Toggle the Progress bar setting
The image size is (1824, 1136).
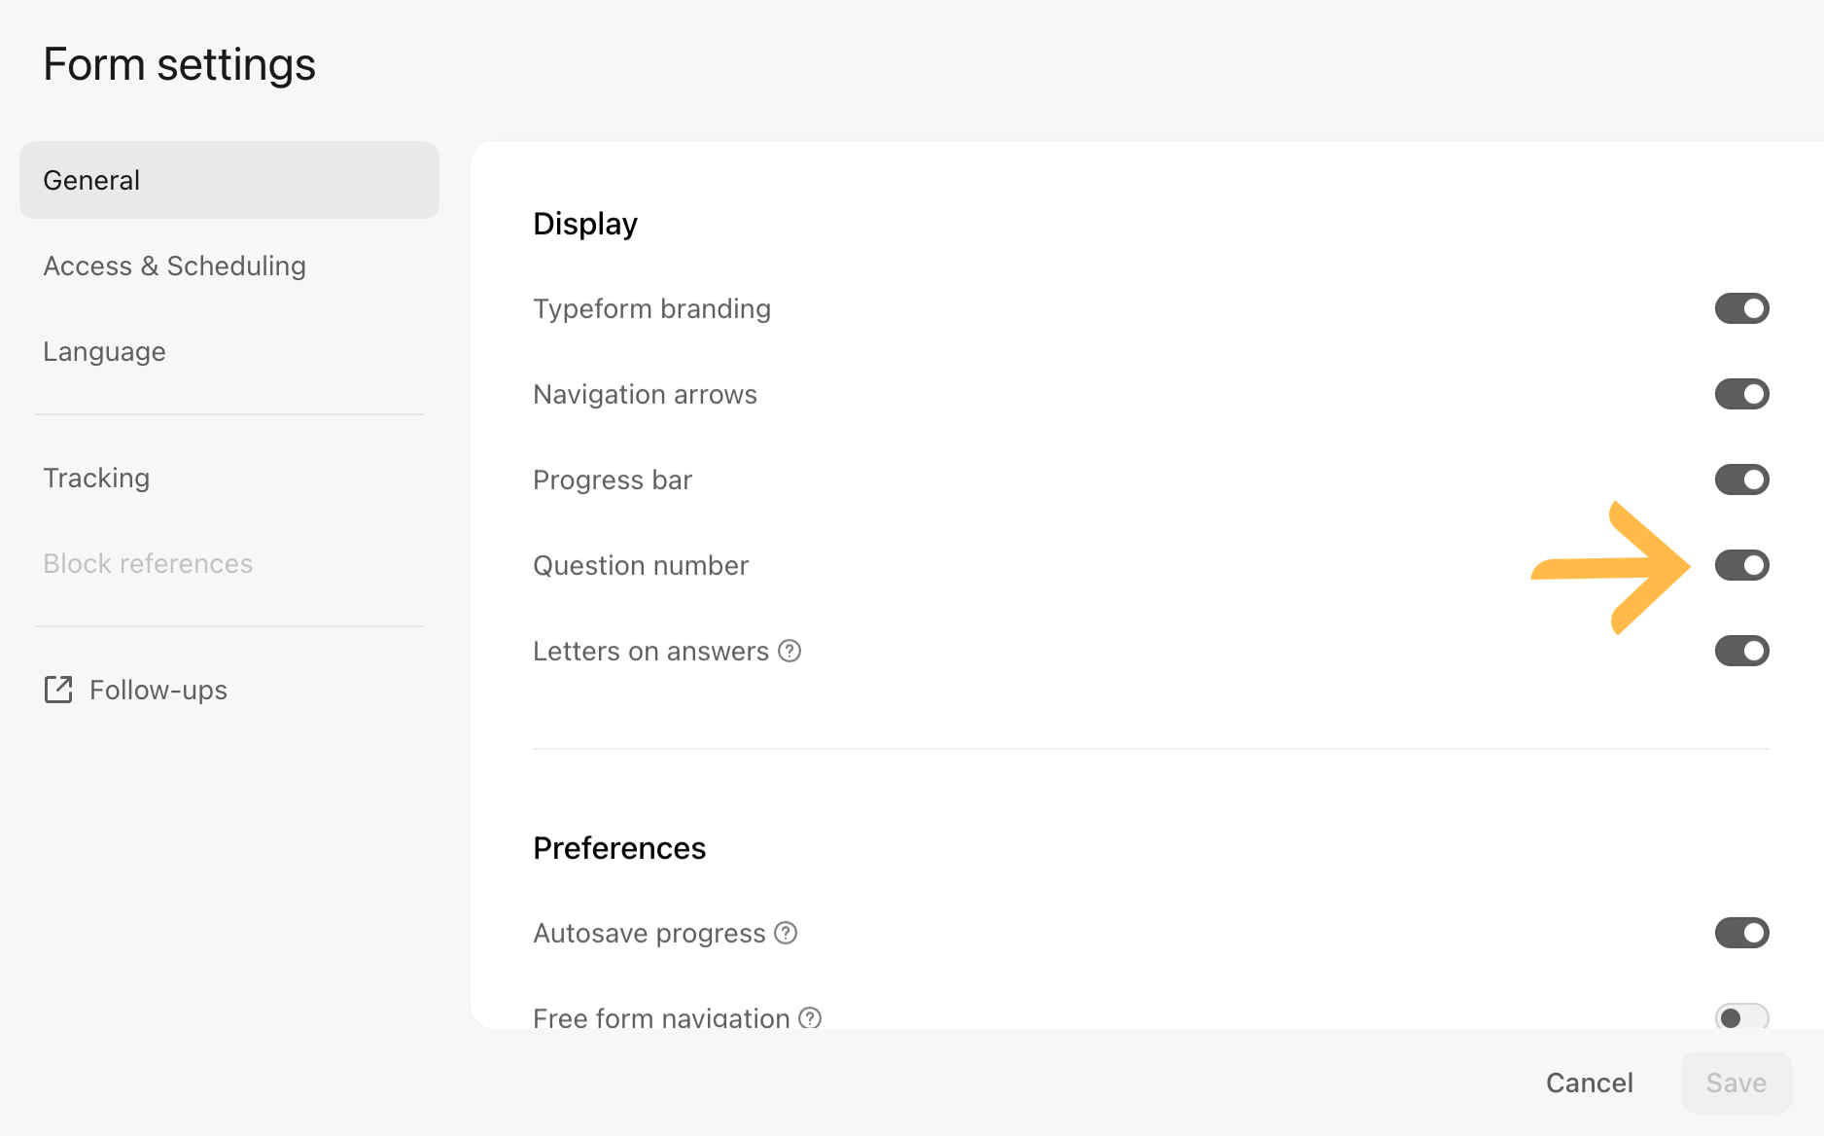click(1741, 479)
